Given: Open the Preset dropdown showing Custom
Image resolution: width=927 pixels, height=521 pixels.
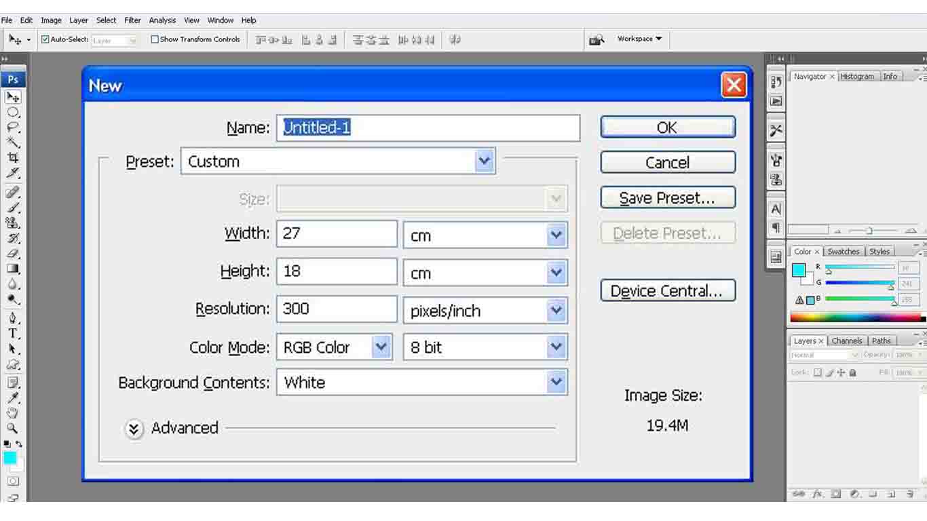Looking at the screenshot, I should (338, 161).
